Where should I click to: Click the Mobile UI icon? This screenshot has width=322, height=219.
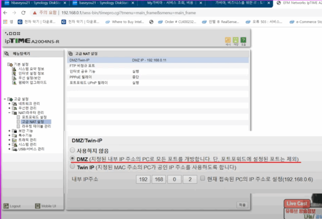[x=38, y=206]
